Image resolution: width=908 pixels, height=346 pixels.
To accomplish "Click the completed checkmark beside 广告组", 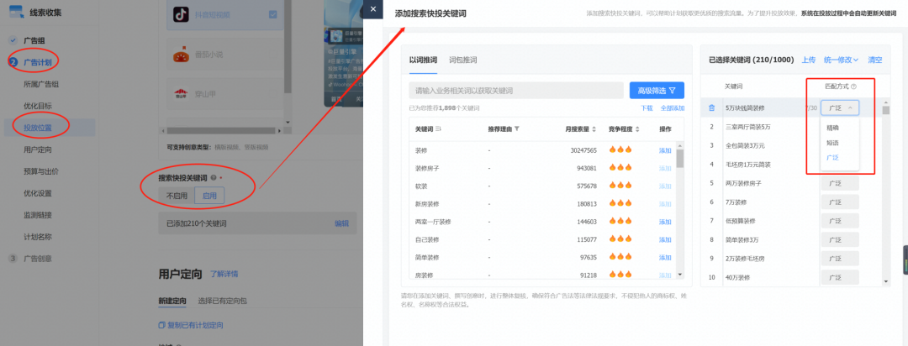I will click(x=13, y=40).
